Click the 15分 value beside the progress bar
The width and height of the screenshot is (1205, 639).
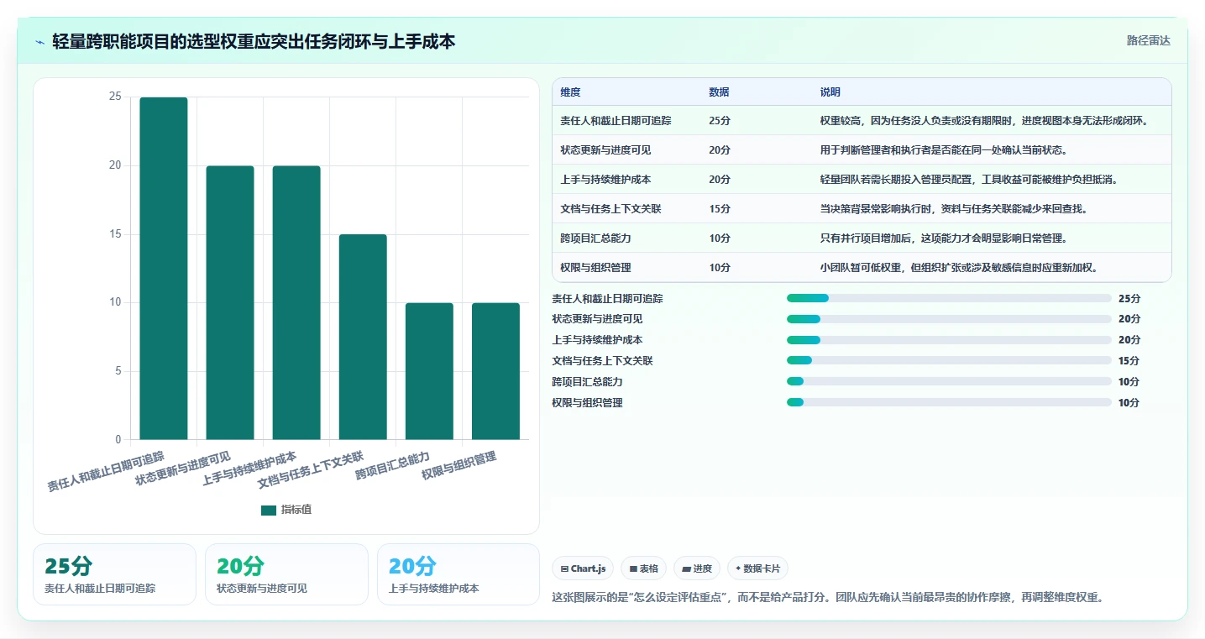pyautogui.click(x=1129, y=360)
